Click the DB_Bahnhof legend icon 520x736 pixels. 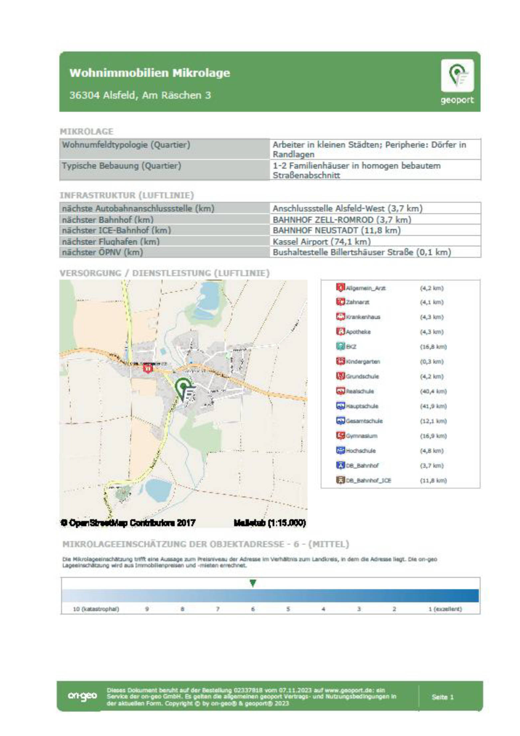click(340, 465)
